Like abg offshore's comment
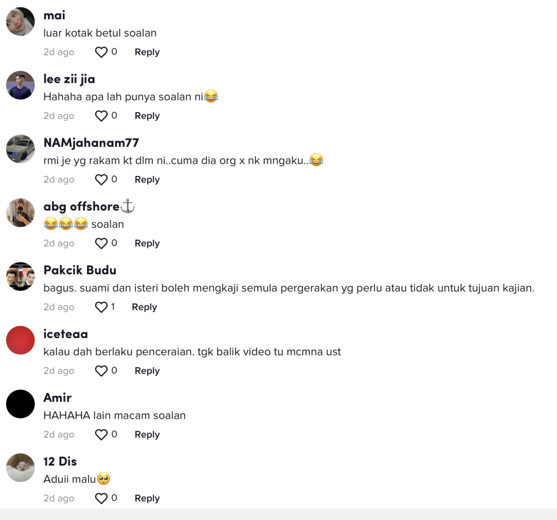Image resolution: width=557 pixels, height=520 pixels. pos(101,244)
